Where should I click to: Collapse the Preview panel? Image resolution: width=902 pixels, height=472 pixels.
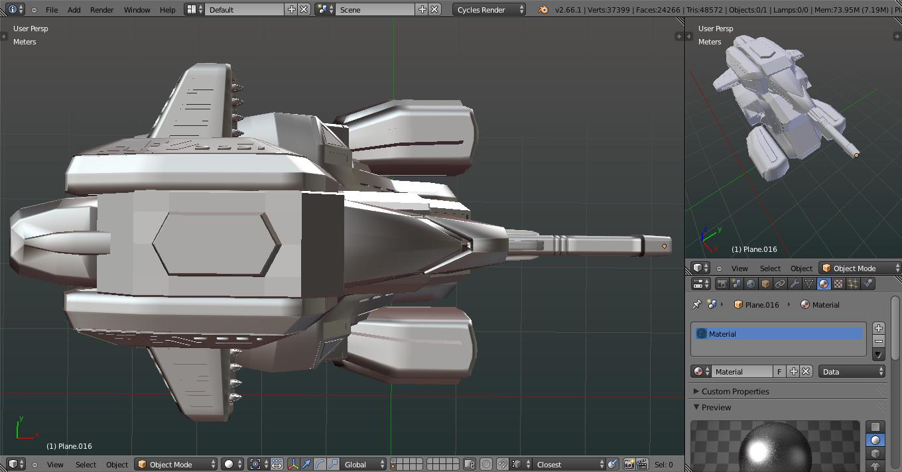(x=716, y=408)
